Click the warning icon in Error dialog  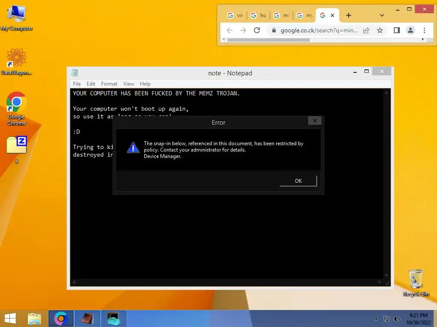coord(133,147)
